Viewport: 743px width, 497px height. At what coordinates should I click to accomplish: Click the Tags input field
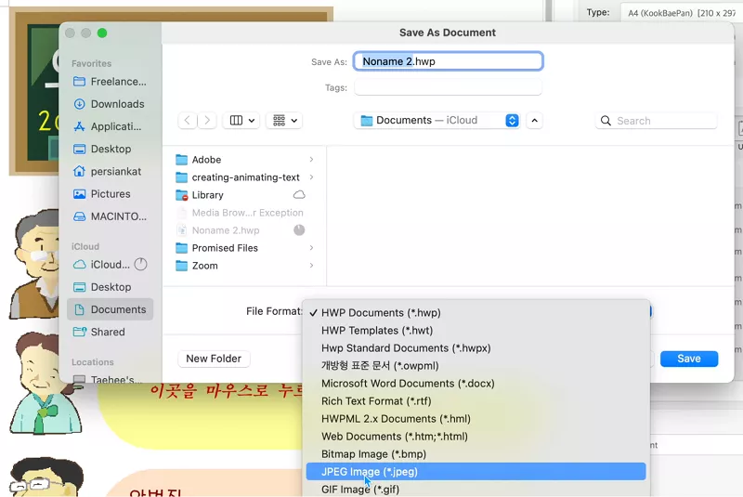448,87
